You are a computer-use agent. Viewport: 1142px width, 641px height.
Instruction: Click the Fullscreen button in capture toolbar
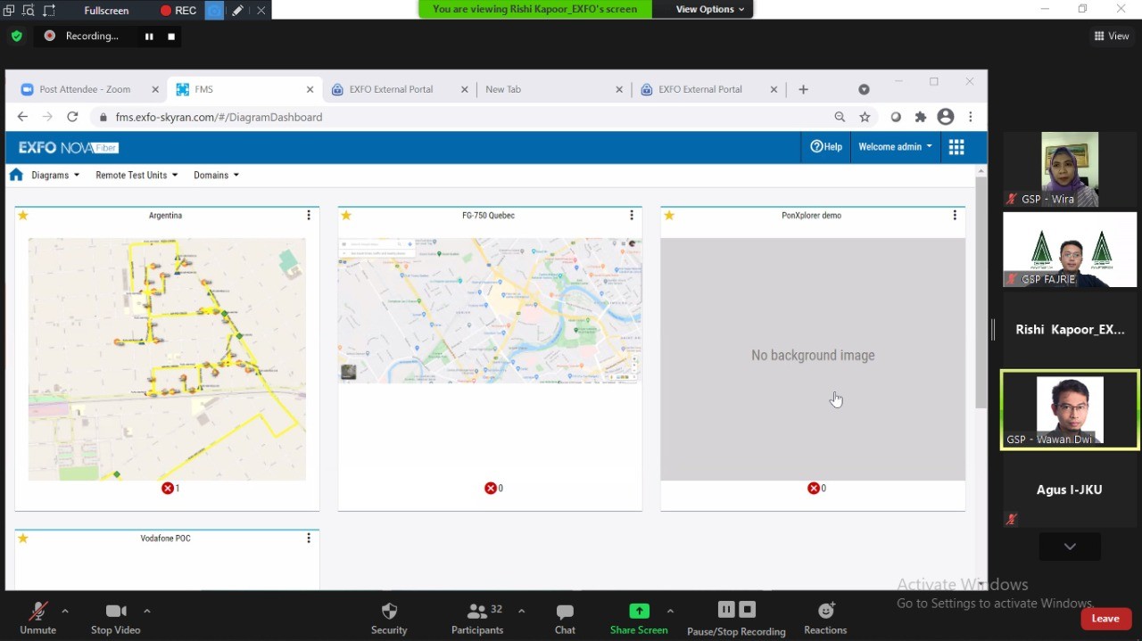point(106,11)
